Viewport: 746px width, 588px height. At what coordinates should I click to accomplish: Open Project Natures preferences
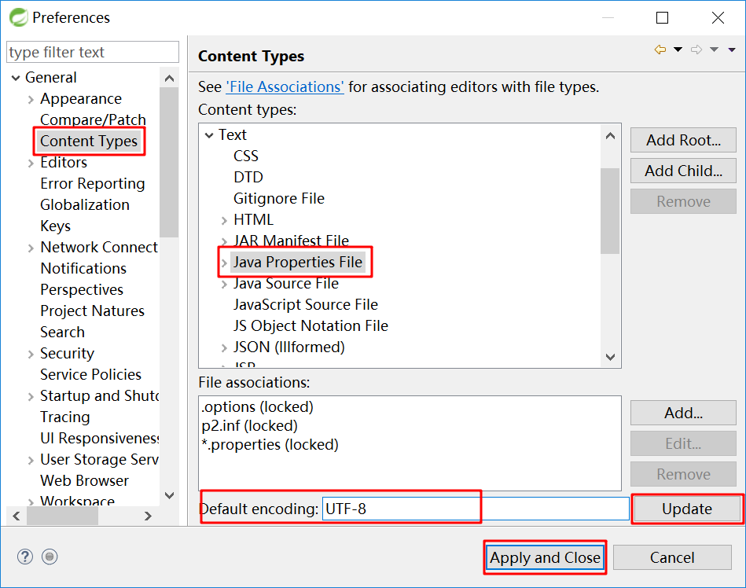pos(92,311)
